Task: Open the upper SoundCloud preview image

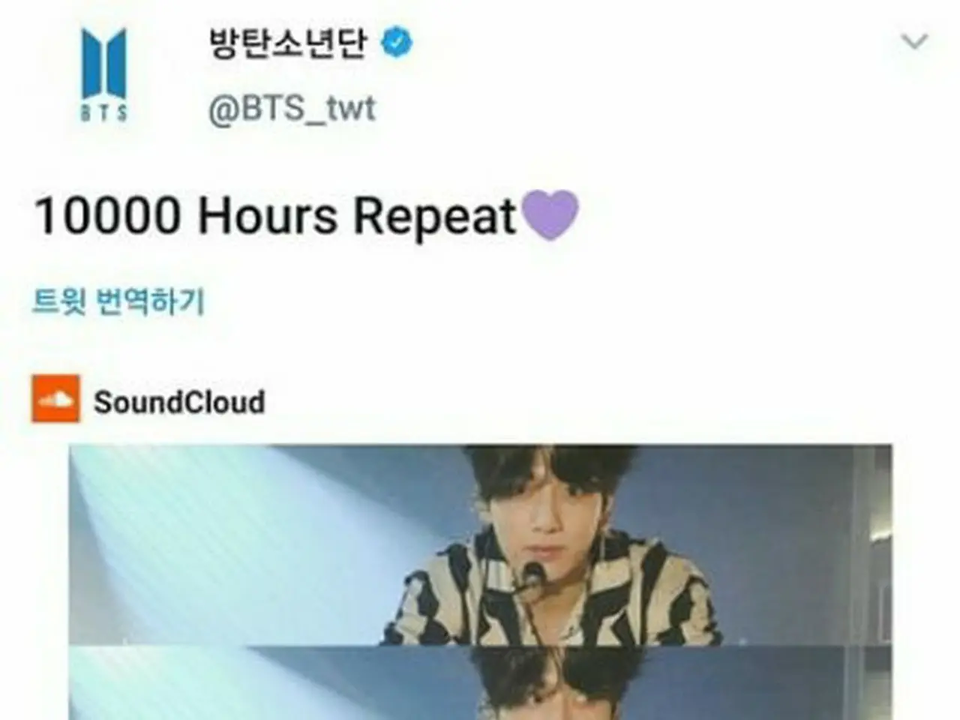Action: point(481,544)
